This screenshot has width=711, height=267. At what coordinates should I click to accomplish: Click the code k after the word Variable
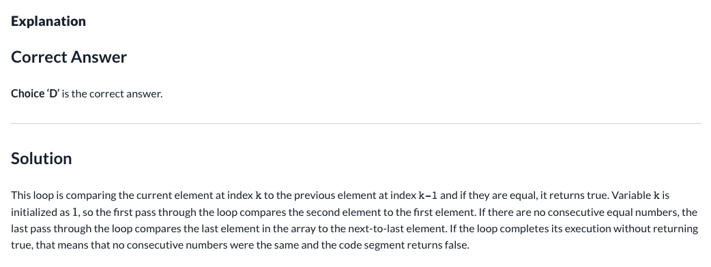(x=656, y=195)
